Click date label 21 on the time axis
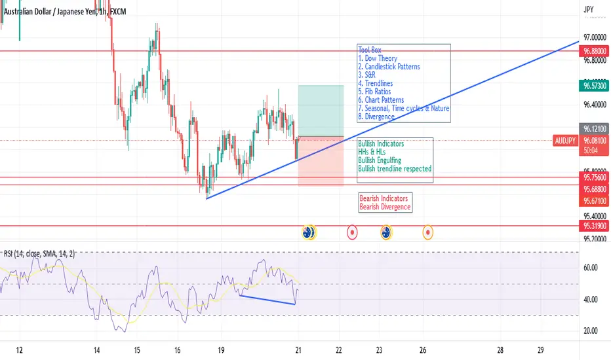 click(298, 350)
